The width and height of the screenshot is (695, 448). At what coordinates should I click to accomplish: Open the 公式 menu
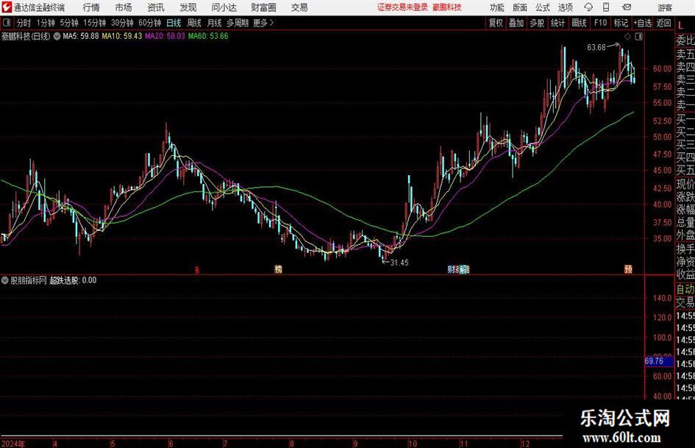click(543, 7)
